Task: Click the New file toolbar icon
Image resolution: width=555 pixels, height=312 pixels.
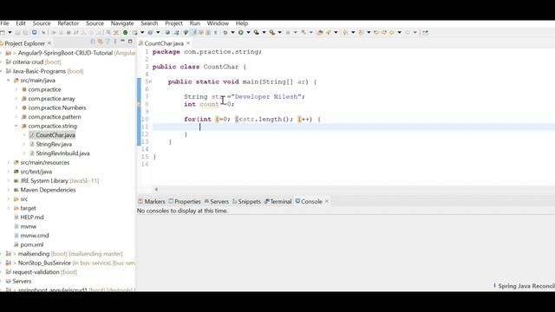Action: [3, 33]
